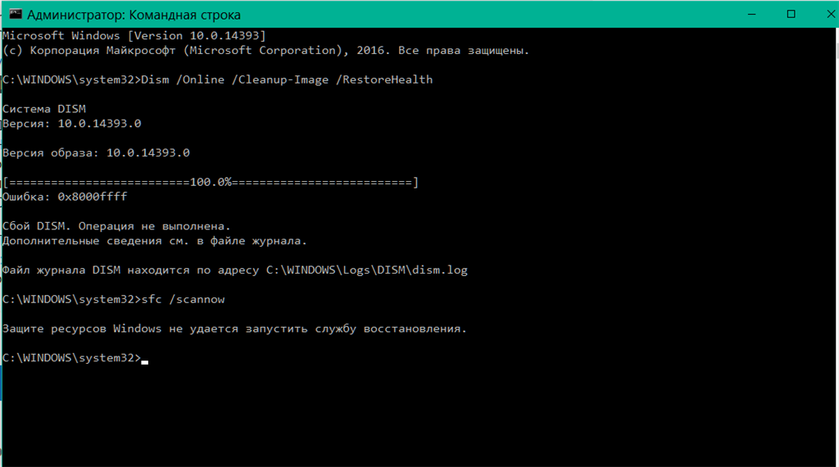Maximize the Command Prompt window
The width and height of the screenshot is (839, 467).
pos(791,15)
